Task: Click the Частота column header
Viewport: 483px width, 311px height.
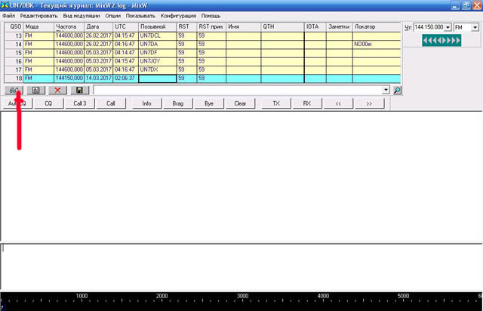Action: click(69, 27)
